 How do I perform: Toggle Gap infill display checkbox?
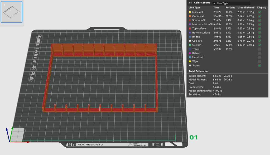pos(259,41)
